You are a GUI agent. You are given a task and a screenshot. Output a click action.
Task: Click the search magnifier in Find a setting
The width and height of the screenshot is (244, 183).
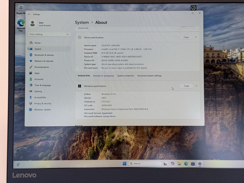point(68,35)
